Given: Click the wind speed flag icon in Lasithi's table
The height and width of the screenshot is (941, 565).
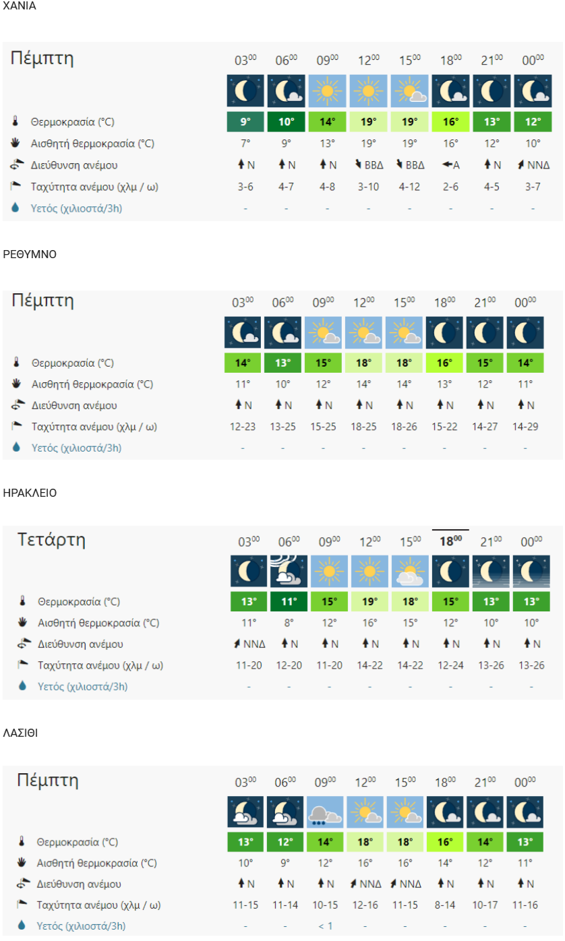Looking at the screenshot, I should click(x=22, y=905).
